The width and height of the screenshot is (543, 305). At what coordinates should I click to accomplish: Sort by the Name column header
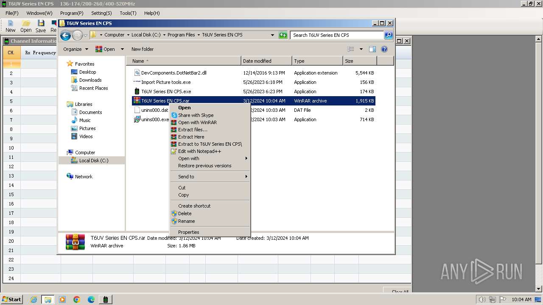pyautogui.click(x=184, y=61)
